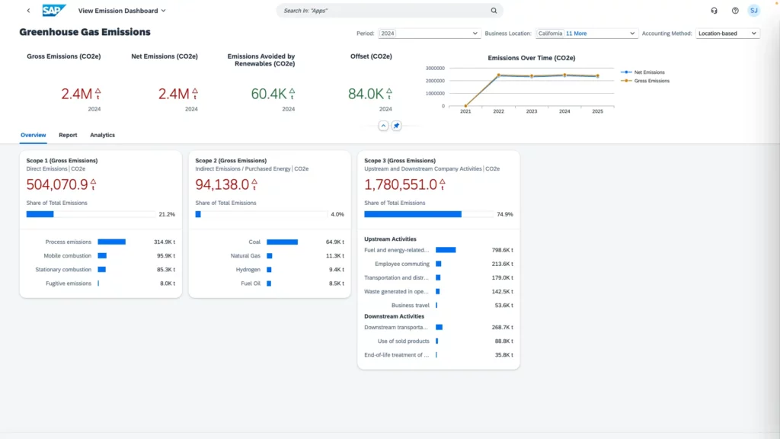Pin the dashboard header
Screen dimensions: 780x439
[x=396, y=126]
